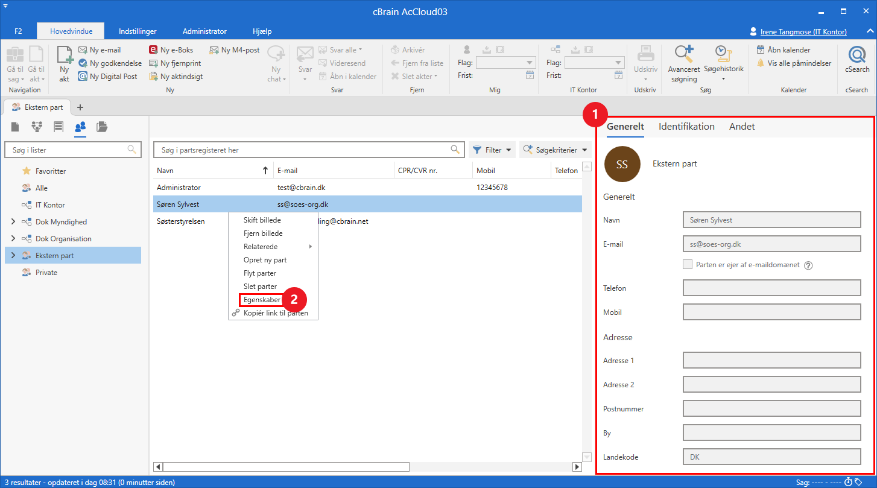Create a new e-mail with Ny e-mail
This screenshot has height=488, width=877.
[x=100, y=50]
